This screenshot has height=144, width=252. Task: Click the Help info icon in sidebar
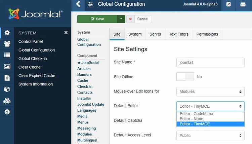pos(7,112)
